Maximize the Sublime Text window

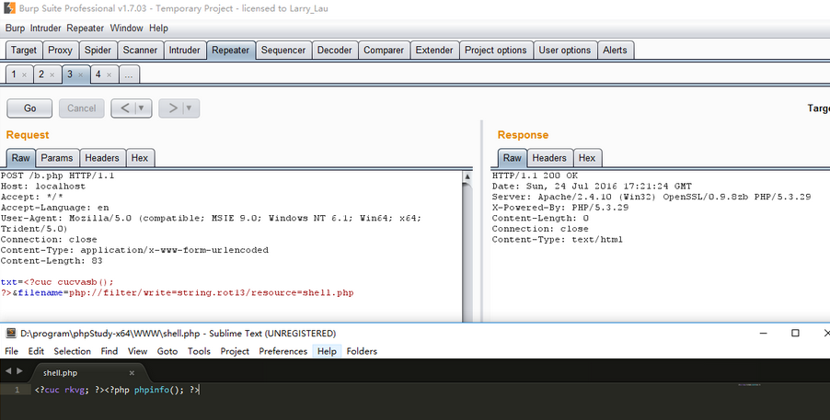(x=795, y=334)
